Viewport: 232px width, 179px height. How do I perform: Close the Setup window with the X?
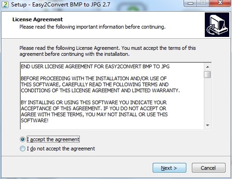tap(220, 3)
